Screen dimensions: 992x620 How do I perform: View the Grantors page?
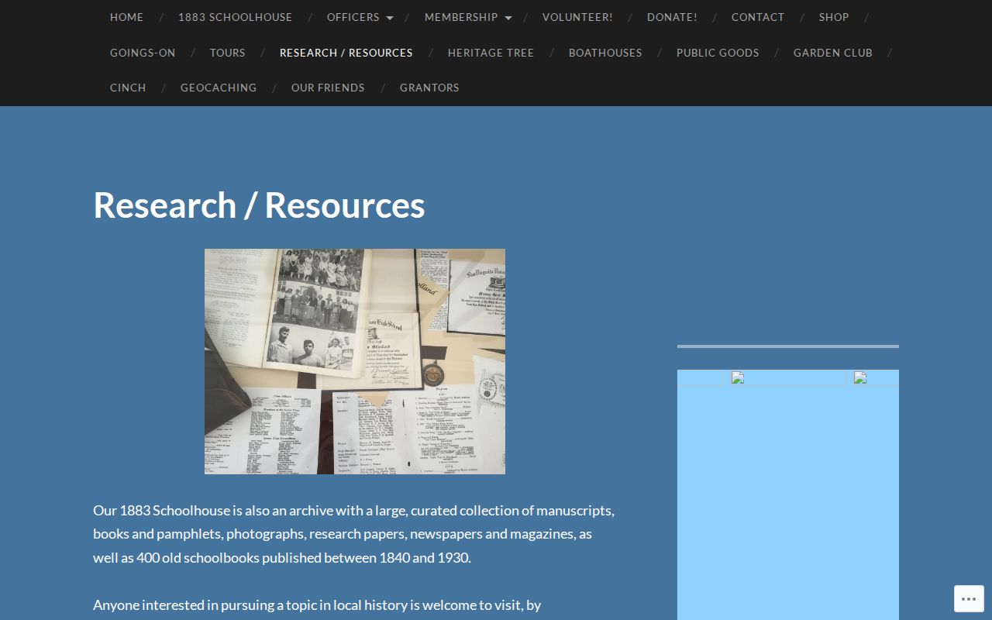click(429, 88)
